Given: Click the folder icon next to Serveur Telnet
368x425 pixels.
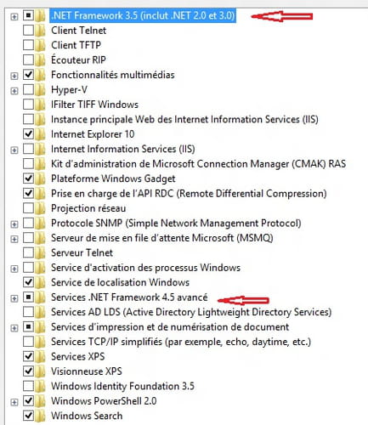Looking at the screenshot, I should (41, 252).
